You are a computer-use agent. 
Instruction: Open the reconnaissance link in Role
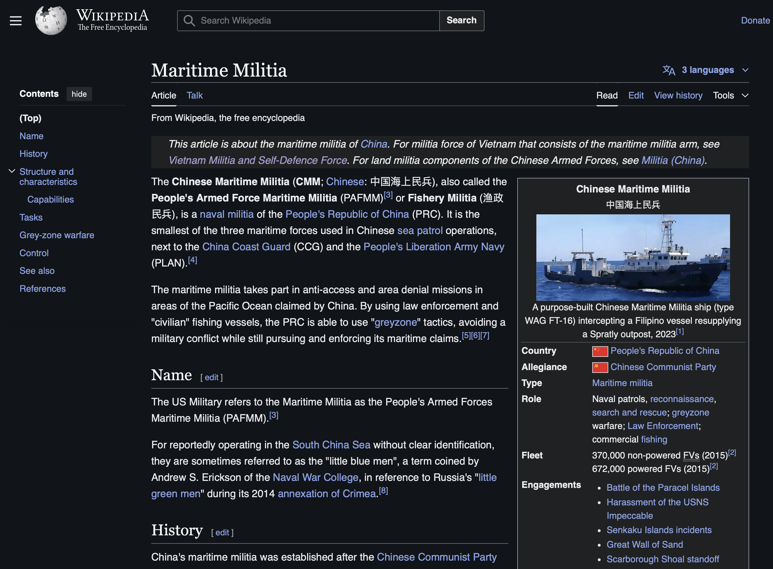[682, 399]
